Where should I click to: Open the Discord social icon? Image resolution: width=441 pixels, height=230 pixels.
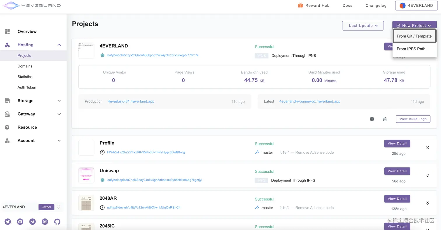pyautogui.click(x=20, y=222)
